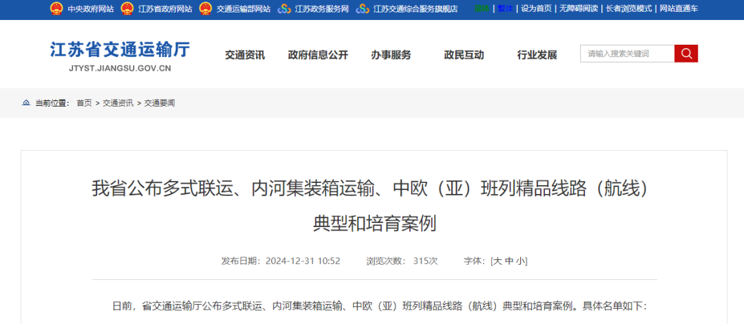Go to 首页 via the breadcrumb

pyautogui.click(x=84, y=103)
